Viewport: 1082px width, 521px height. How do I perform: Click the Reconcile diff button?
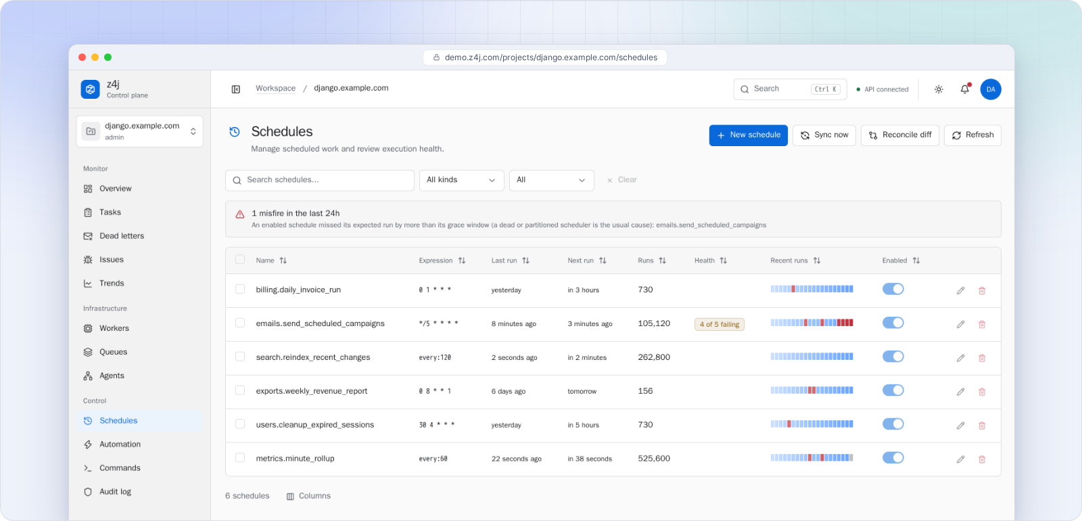click(x=900, y=135)
